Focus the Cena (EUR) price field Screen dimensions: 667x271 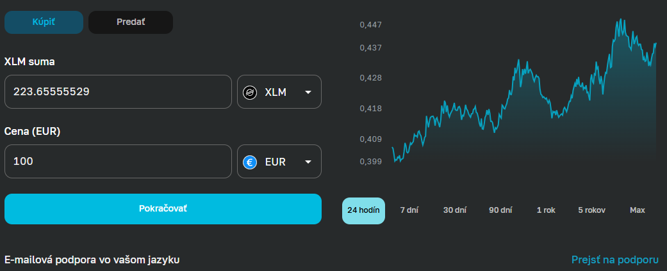118,162
